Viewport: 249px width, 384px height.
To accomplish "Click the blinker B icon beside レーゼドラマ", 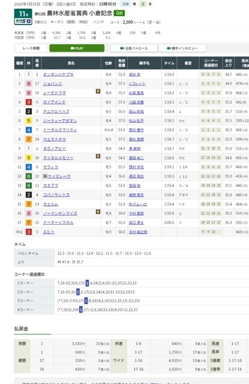I will [98, 91].
